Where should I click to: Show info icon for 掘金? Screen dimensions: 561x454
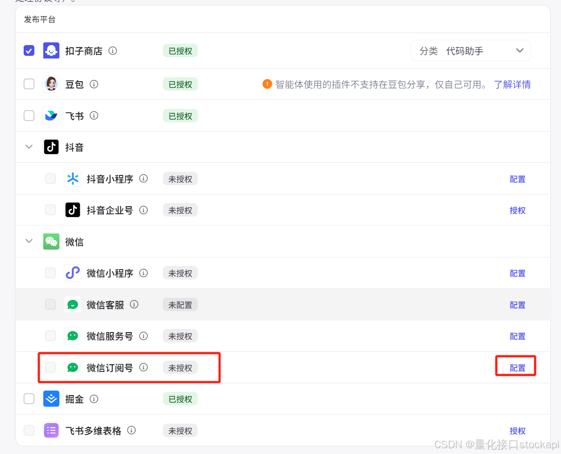94,399
